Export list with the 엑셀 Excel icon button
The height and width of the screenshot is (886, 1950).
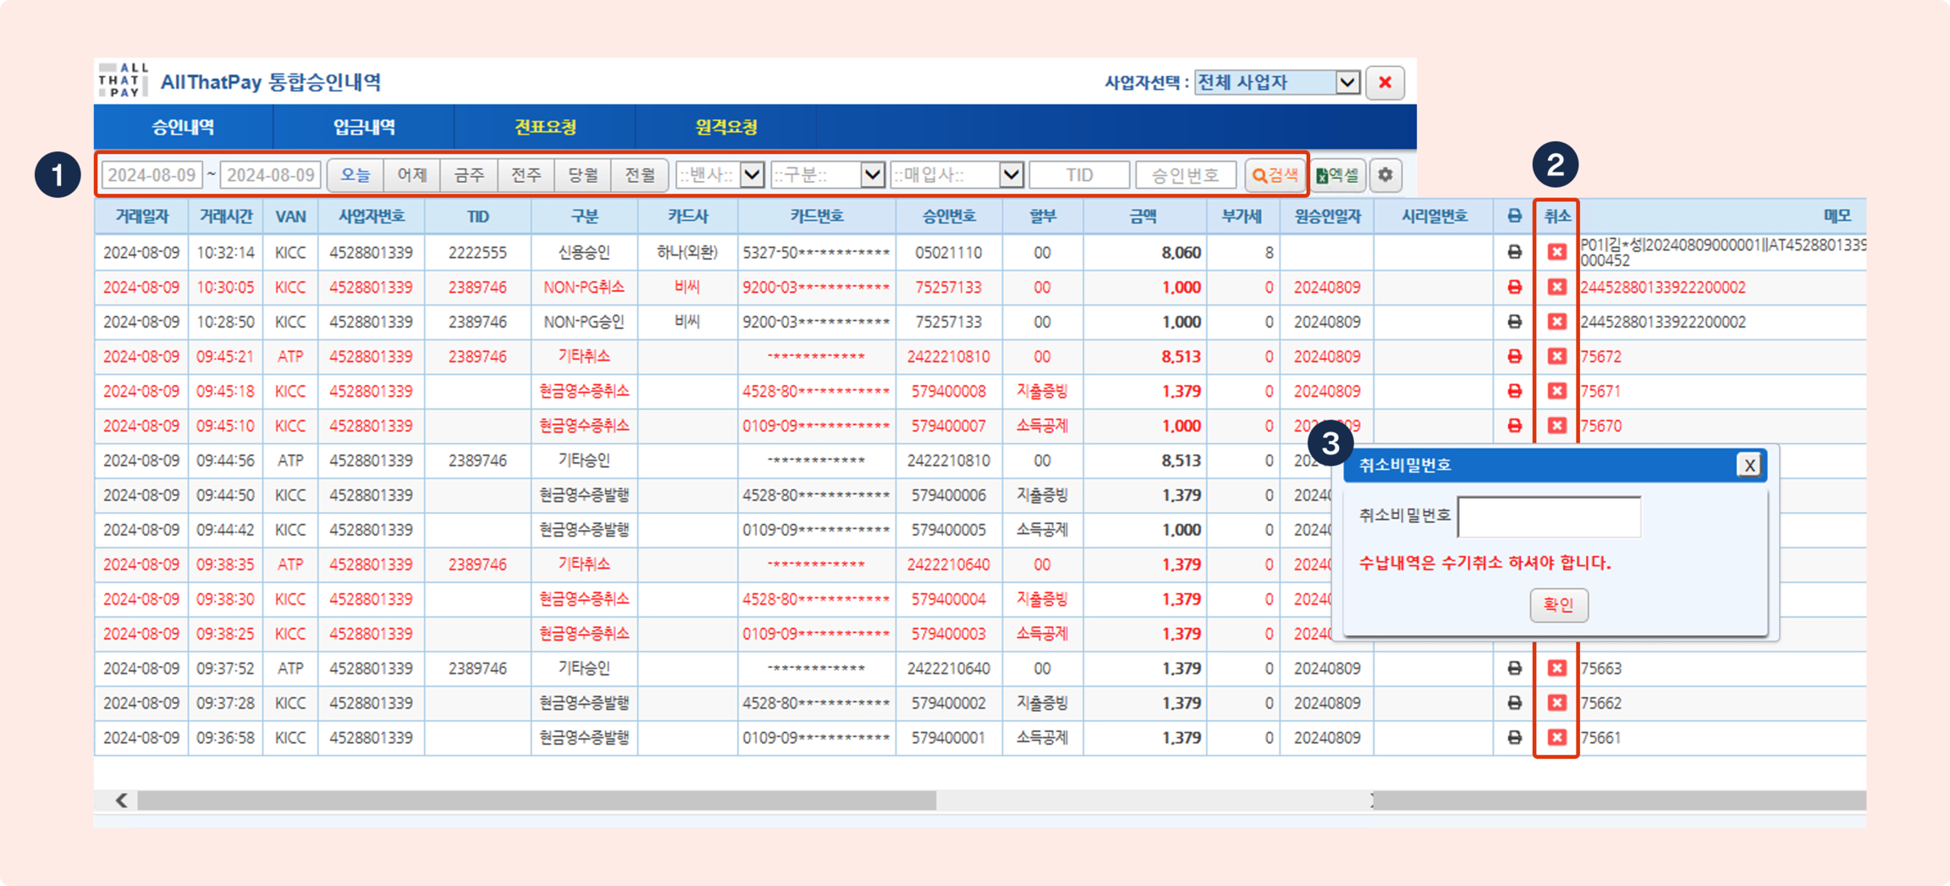point(1338,175)
